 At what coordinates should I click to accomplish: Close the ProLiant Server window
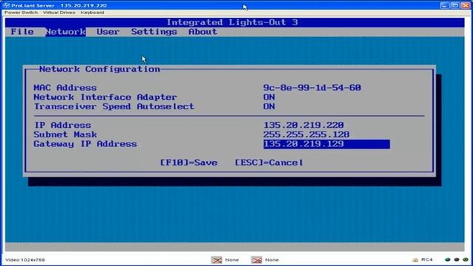[466, 5]
